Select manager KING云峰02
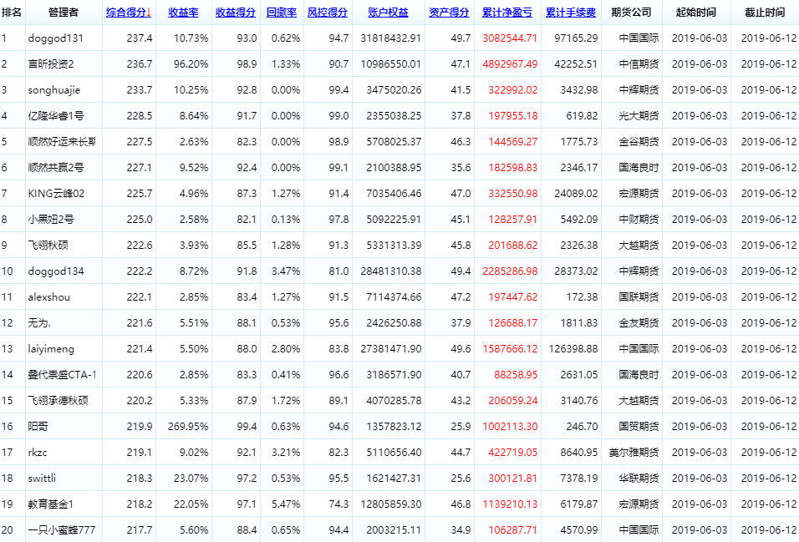Screen dimensions: 799x542 coord(56,194)
